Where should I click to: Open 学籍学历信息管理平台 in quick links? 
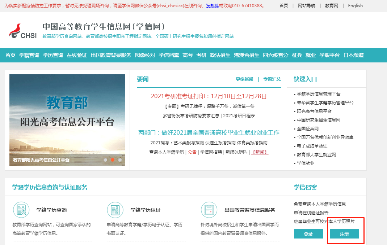point(319,94)
